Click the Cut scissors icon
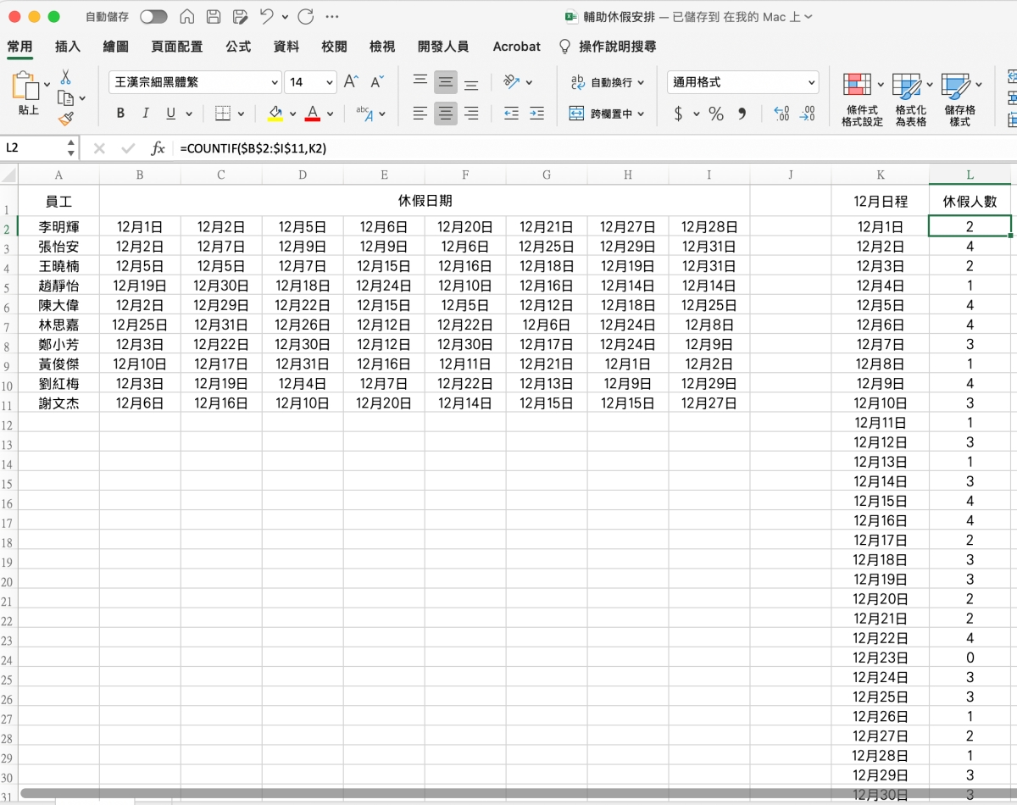Viewport: 1017px width, 805px height. 65,78
